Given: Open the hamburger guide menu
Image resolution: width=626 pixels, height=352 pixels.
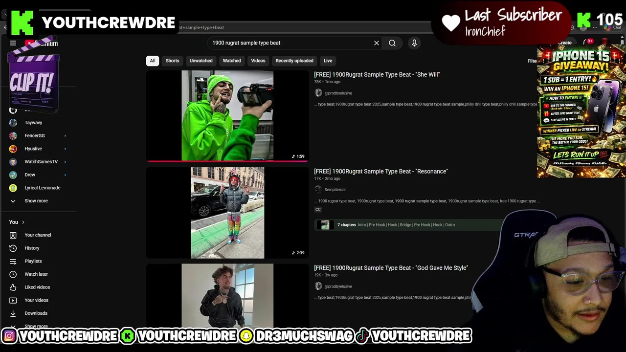Looking at the screenshot, I should coord(13,43).
